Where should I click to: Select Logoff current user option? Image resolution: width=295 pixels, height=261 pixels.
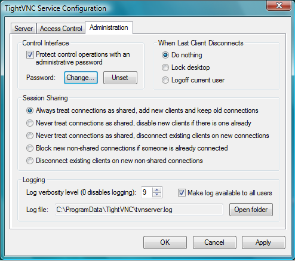165,80
